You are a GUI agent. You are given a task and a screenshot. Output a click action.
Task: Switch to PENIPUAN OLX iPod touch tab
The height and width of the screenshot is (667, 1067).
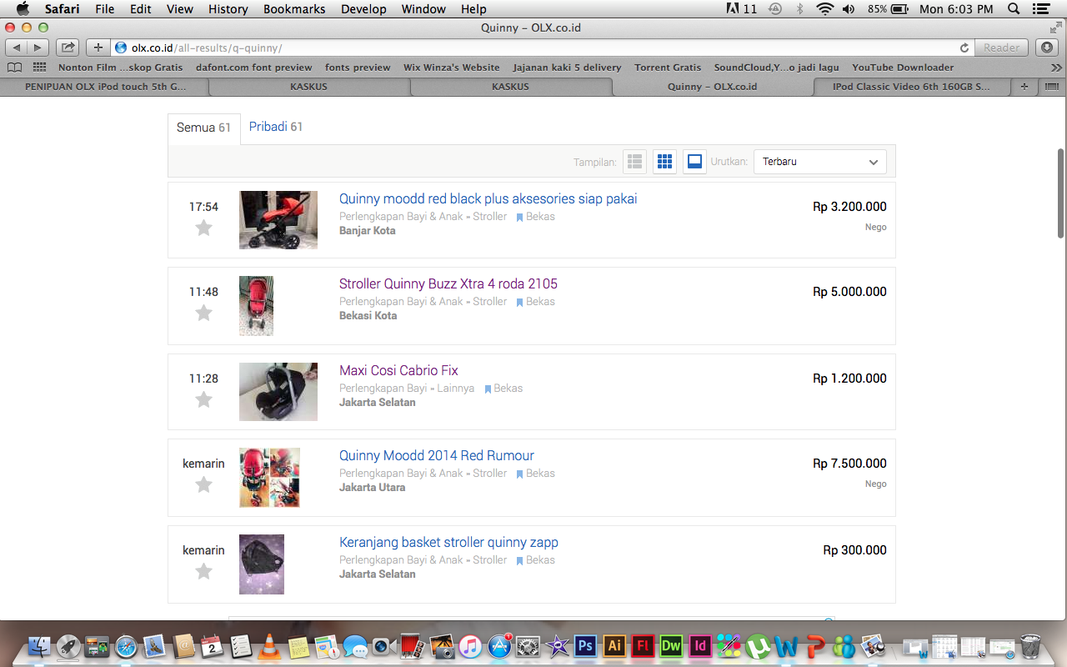pos(105,87)
